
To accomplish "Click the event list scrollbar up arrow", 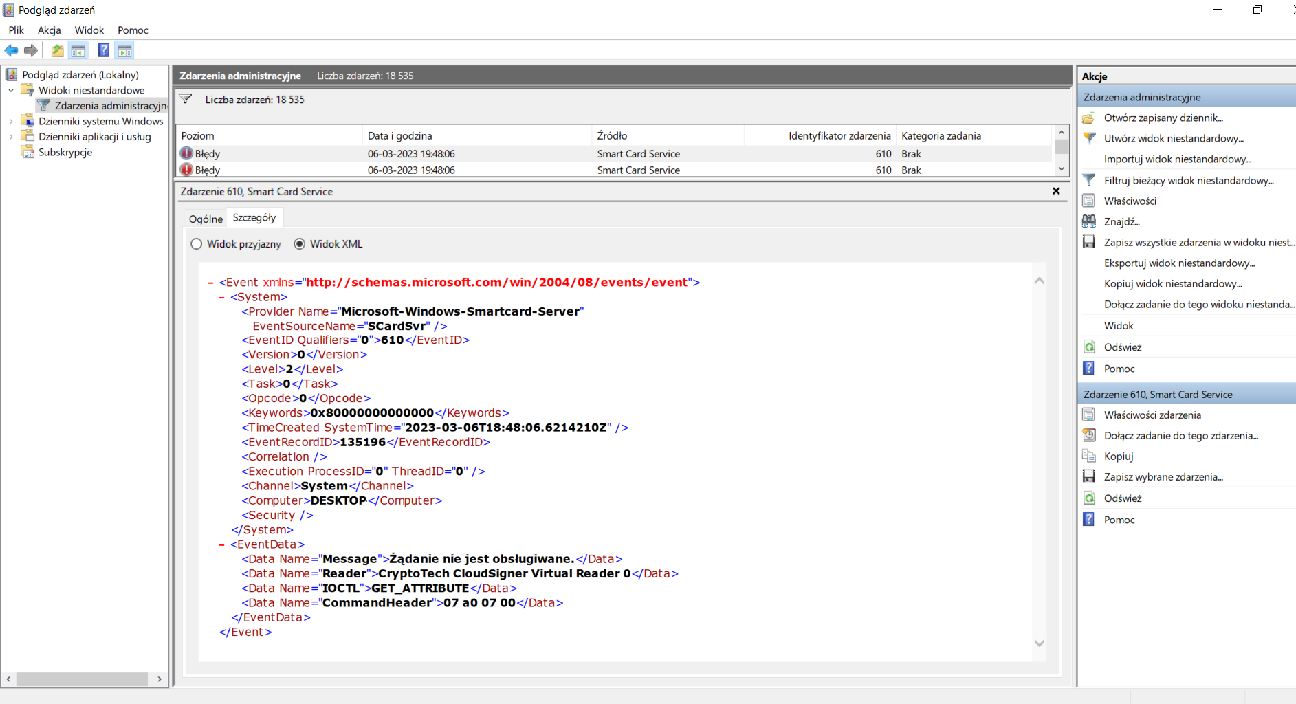I will (x=1062, y=133).
